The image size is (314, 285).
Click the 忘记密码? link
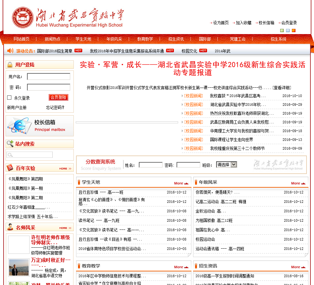pyautogui.click(x=55, y=107)
